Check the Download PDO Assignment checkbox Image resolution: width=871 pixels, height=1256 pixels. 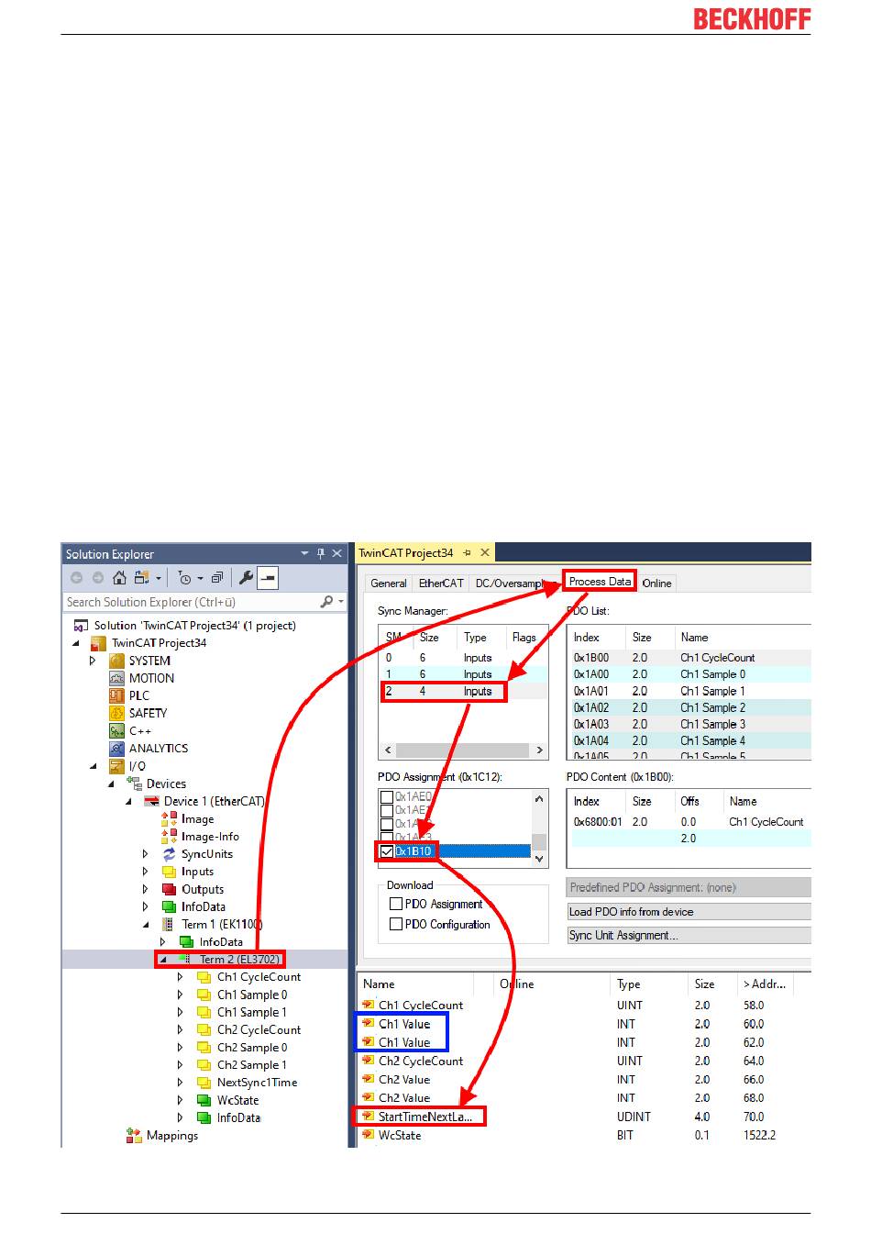(x=396, y=904)
